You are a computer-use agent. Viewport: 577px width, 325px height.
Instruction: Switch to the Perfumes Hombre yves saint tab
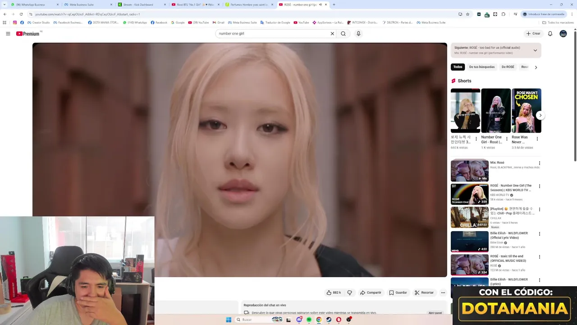249,5
